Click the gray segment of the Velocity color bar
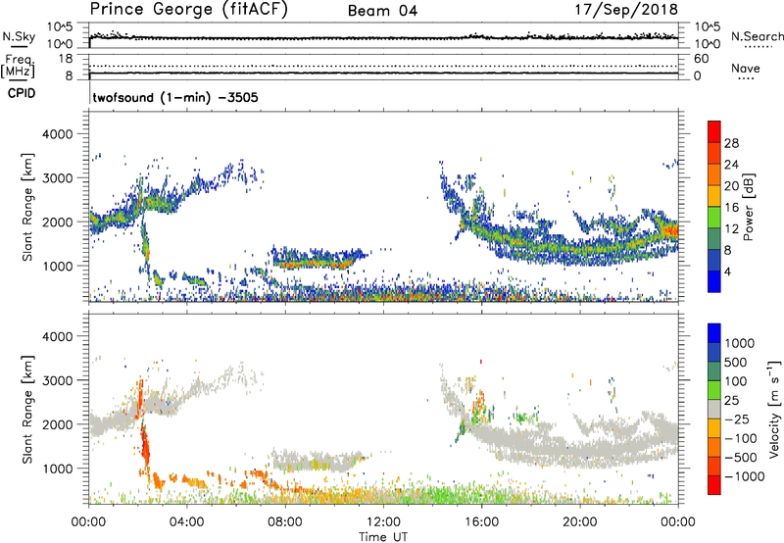The image size is (784, 543). (x=714, y=410)
